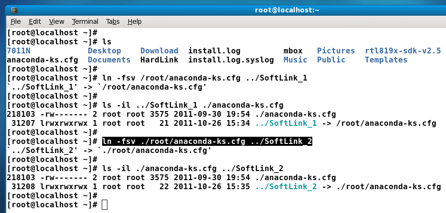The width and height of the screenshot is (446, 213).
Task: Open the Tabs menu
Action: pyautogui.click(x=113, y=21)
